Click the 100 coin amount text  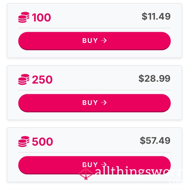(41, 18)
